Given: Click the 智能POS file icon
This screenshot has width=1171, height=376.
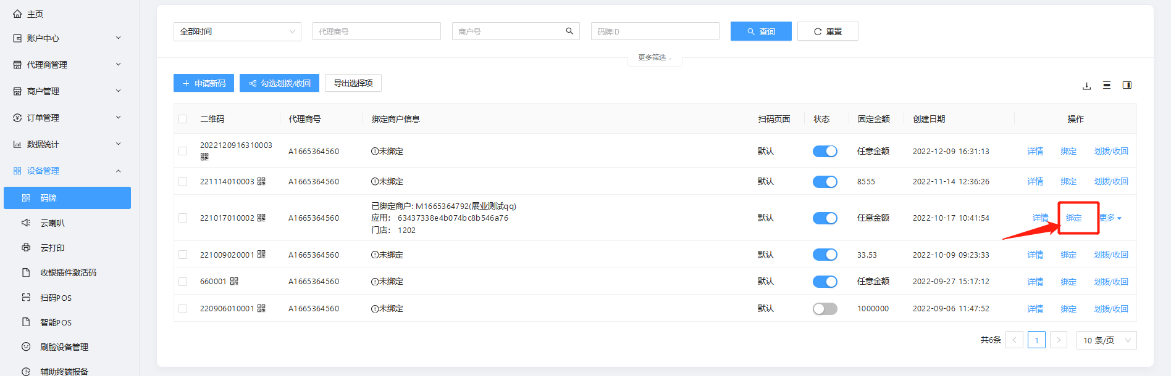Looking at the screenshot, I should point(26,322).
